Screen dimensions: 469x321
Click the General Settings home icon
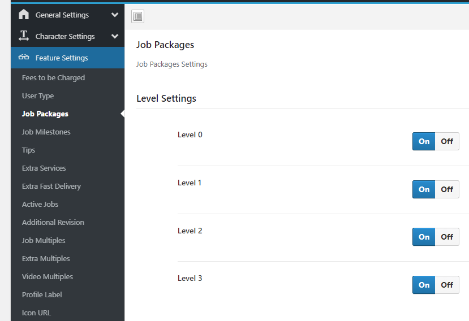[24, 14]
